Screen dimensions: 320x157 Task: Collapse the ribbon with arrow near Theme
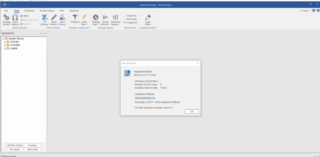coord(300,11)
